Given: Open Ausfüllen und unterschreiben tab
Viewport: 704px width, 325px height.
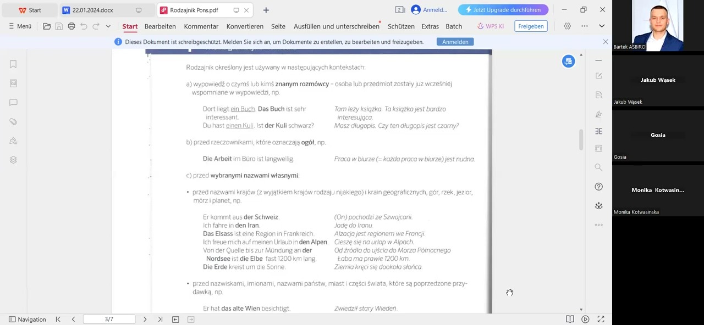Looking at the screenshot, I should (336, 26).
